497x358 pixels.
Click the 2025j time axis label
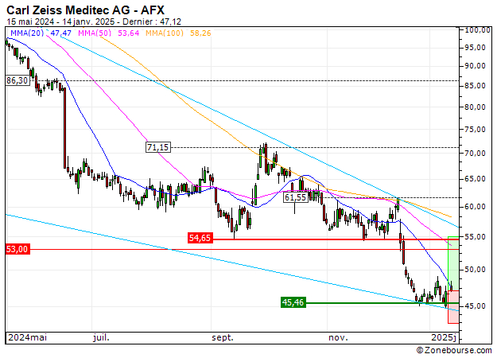click(444, 337)
